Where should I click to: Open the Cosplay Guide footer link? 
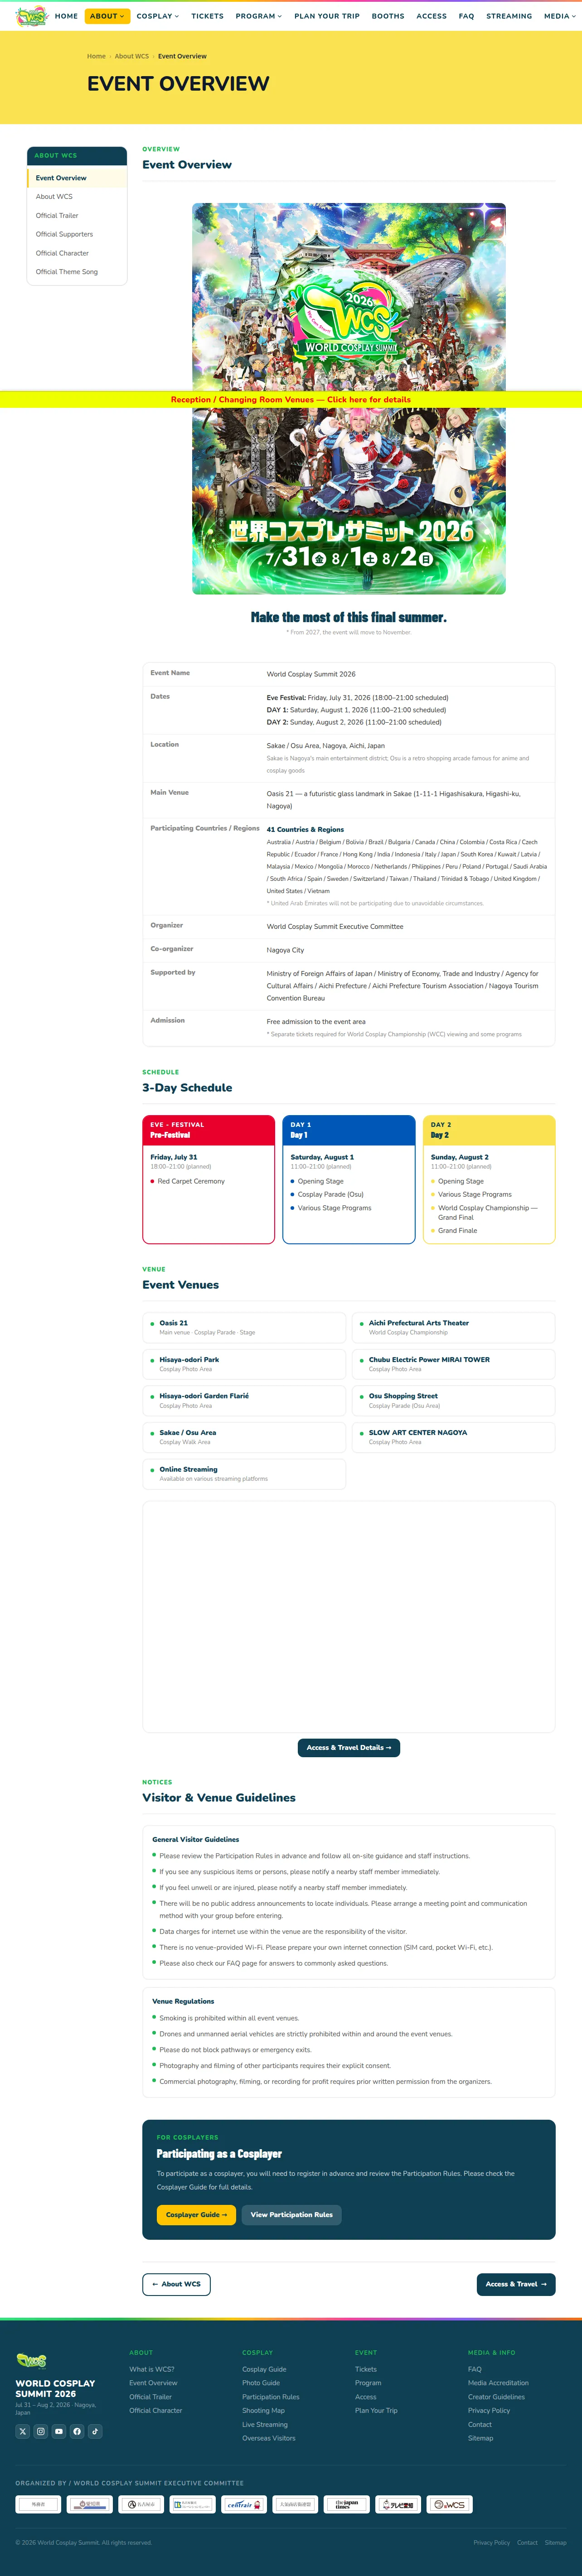click(264, 2369)
